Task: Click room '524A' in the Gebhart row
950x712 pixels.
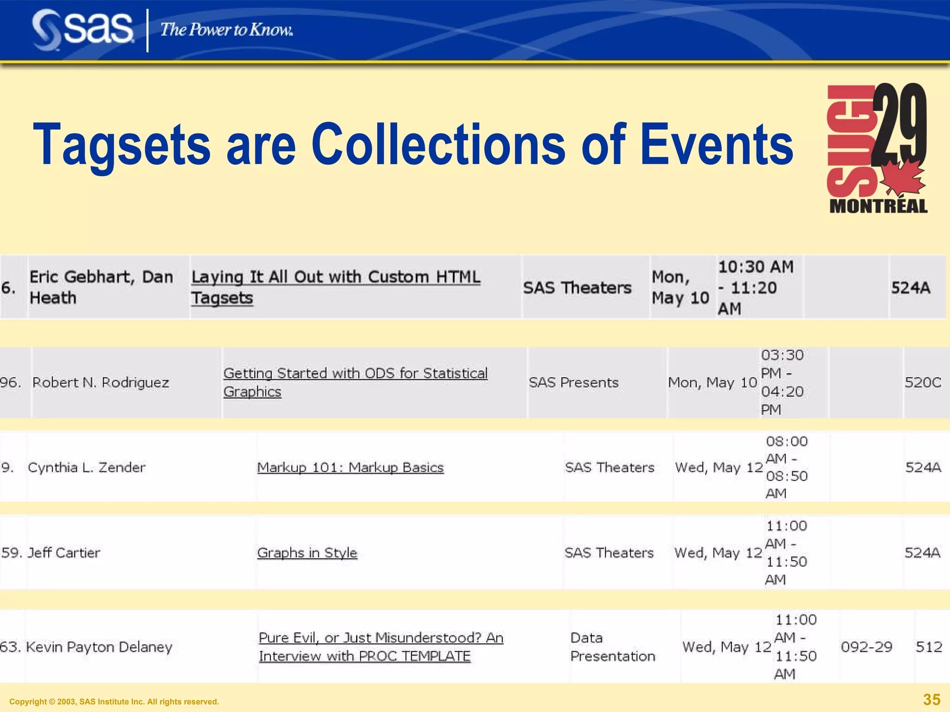Action: pyautogui.click(x=911, y=288)
